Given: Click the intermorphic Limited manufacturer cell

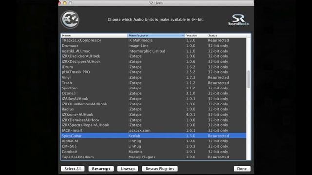Looking at the screenshot, I should pyautogui.click(x=147, y=51).
